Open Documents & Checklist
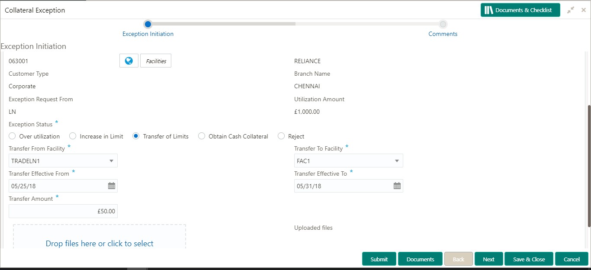Screen dimensions: 591x270 point(520,10)
